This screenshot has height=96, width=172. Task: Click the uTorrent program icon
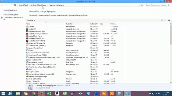(27, 27)
